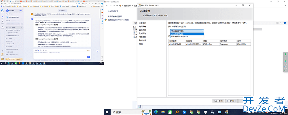Screen dimensions: 288x115
Task: Click the 版本 column header in the table
Action: tap(244, 41)
